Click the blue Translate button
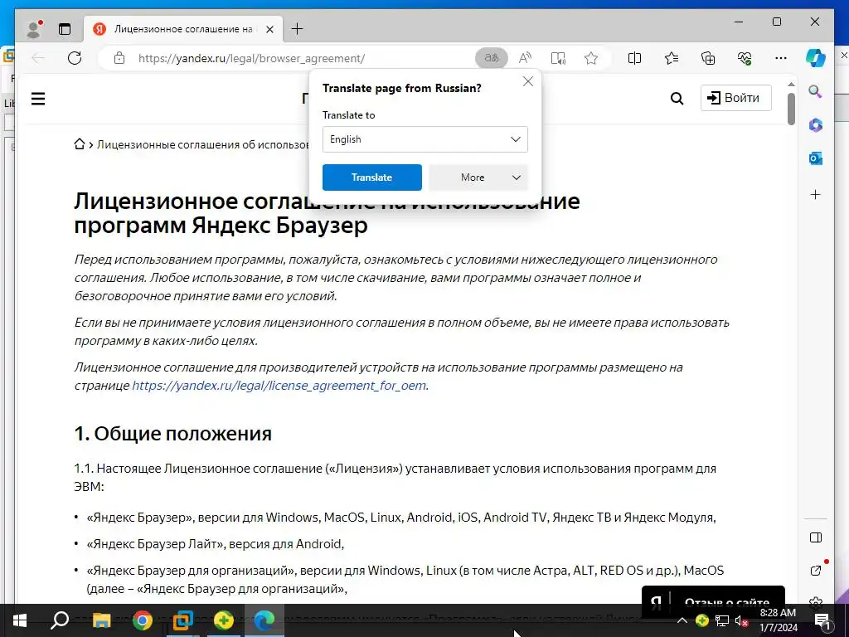Screen dimensions: 849x637 372,177
